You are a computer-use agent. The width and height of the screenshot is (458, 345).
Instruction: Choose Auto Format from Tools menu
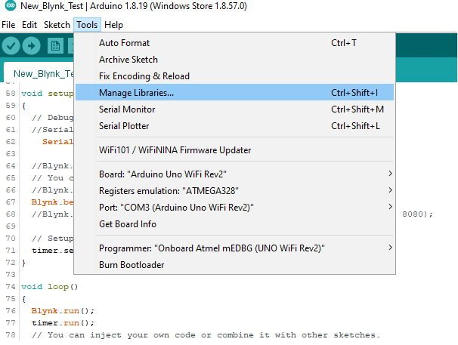coord(234,43)
